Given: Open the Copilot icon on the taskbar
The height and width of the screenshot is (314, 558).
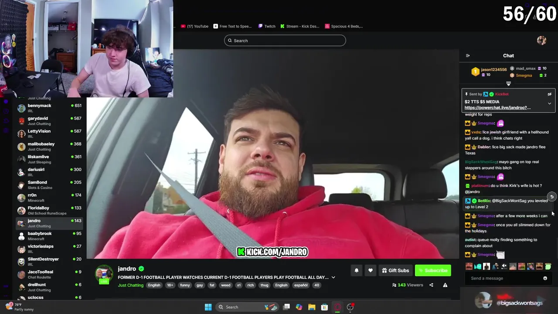Looking at the screenshot, I should tap(299, 307).
